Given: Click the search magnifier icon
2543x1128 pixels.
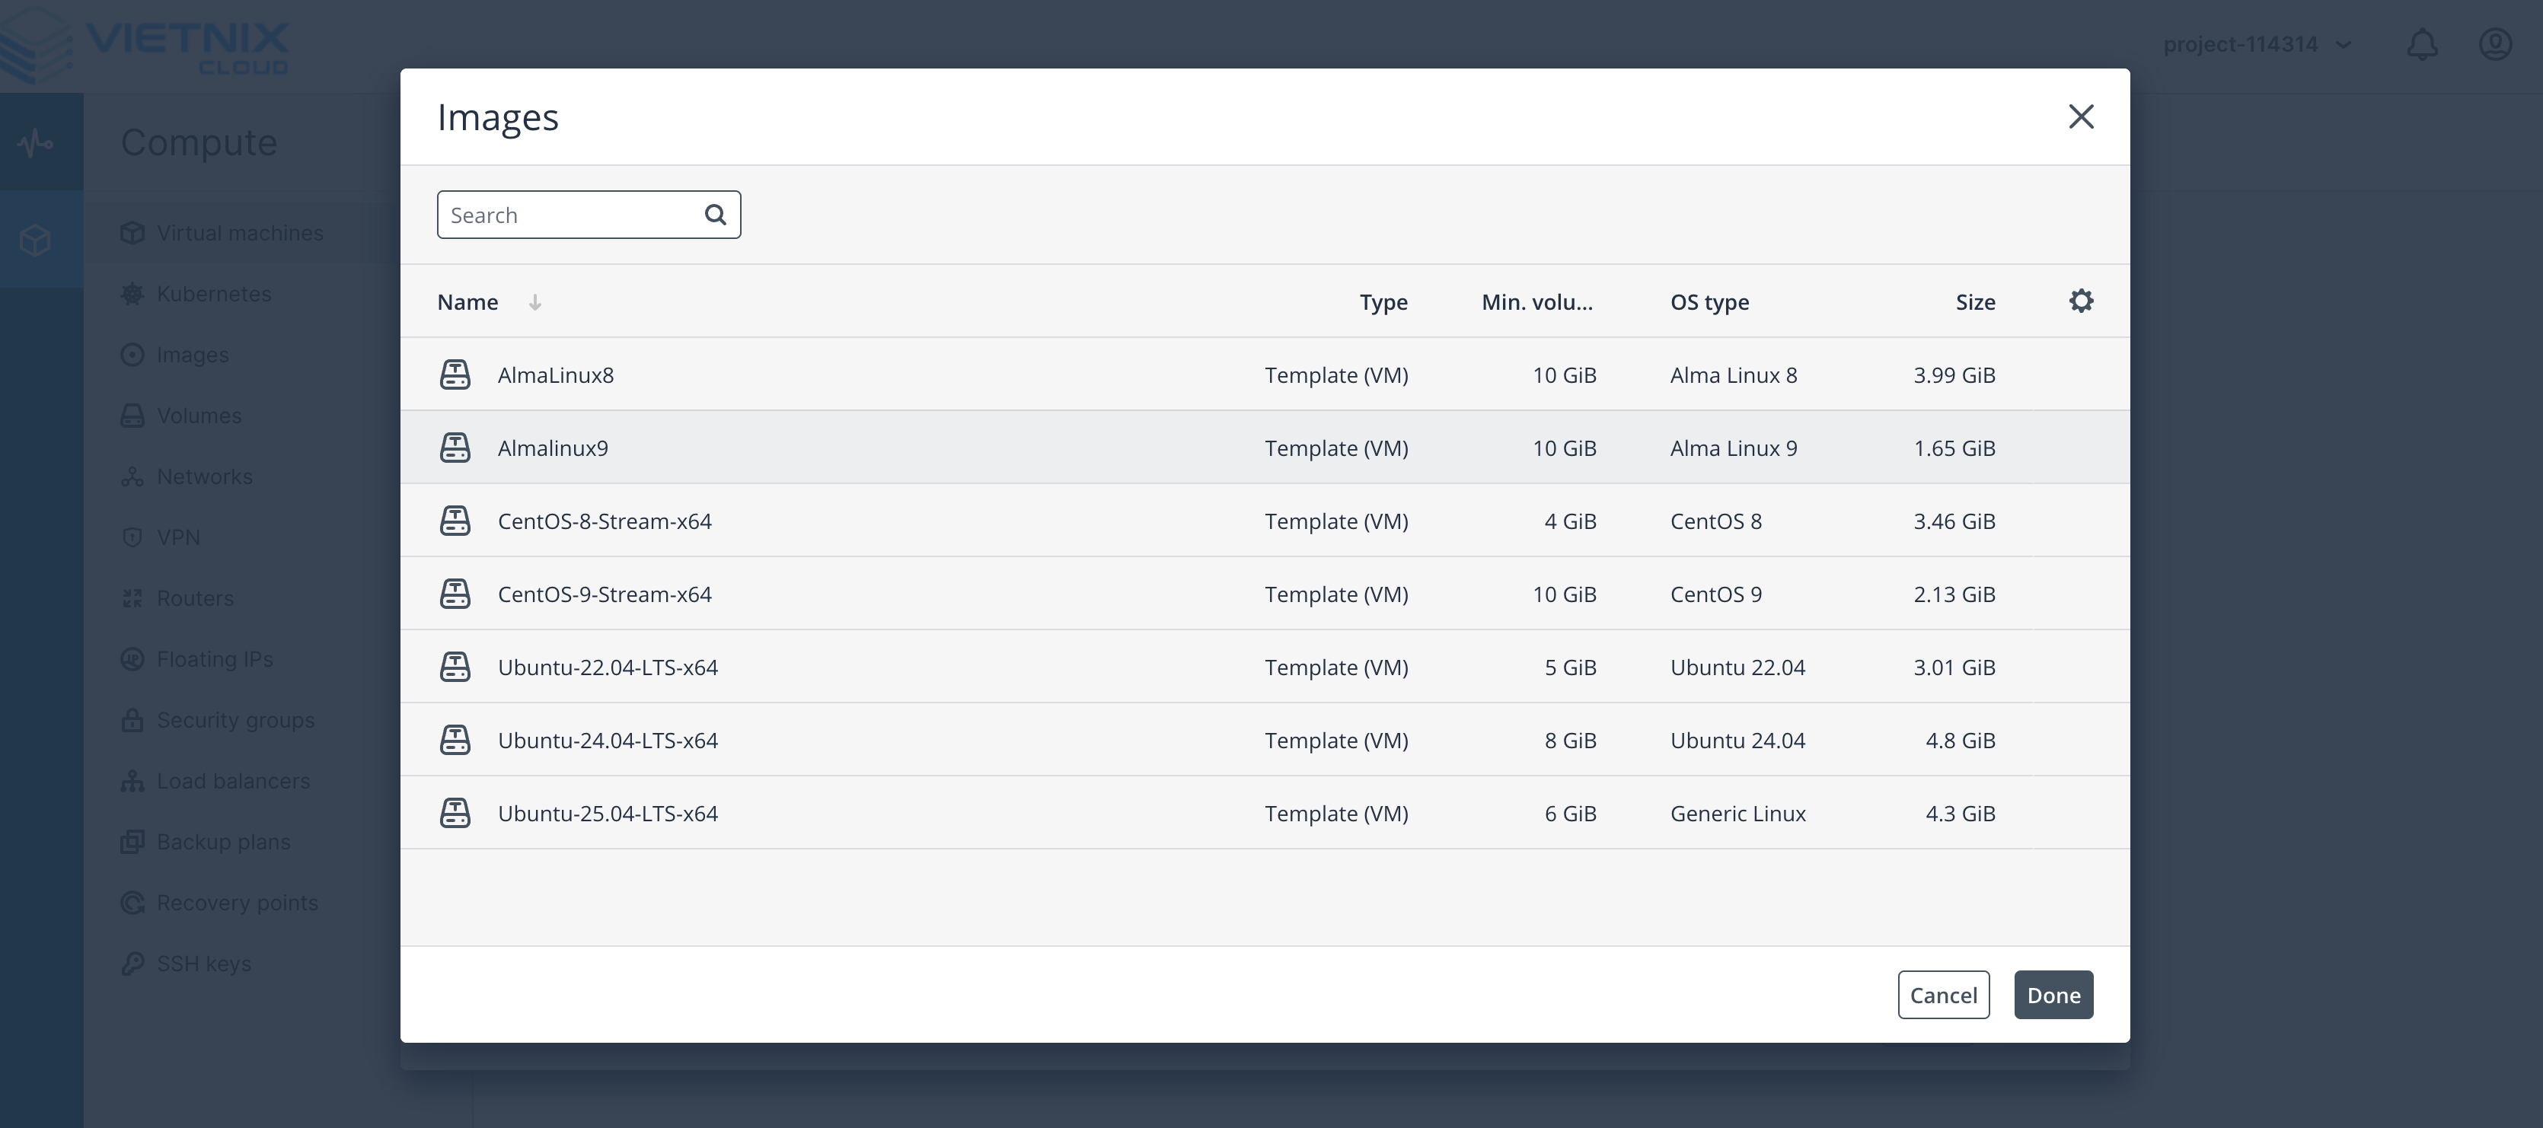Looking at the screenshot, I should [715, 215].
